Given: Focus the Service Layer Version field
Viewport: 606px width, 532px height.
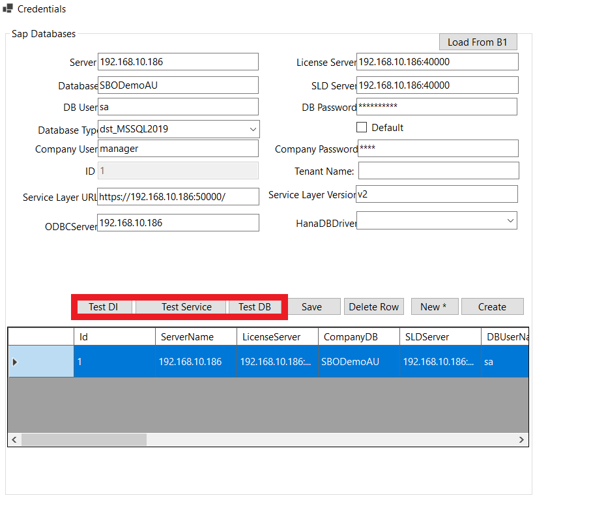Looking at the screenshot, I should (437, 194).
